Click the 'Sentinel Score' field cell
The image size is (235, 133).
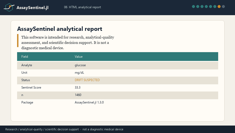point(31,88)
